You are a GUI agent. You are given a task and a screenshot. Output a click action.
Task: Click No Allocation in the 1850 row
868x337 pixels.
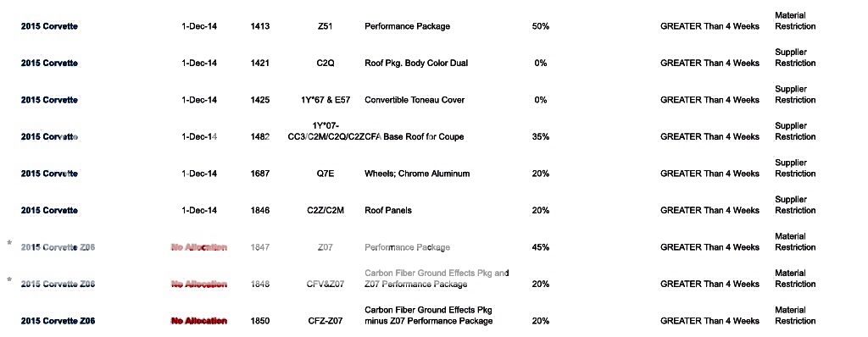click(199, 321)
